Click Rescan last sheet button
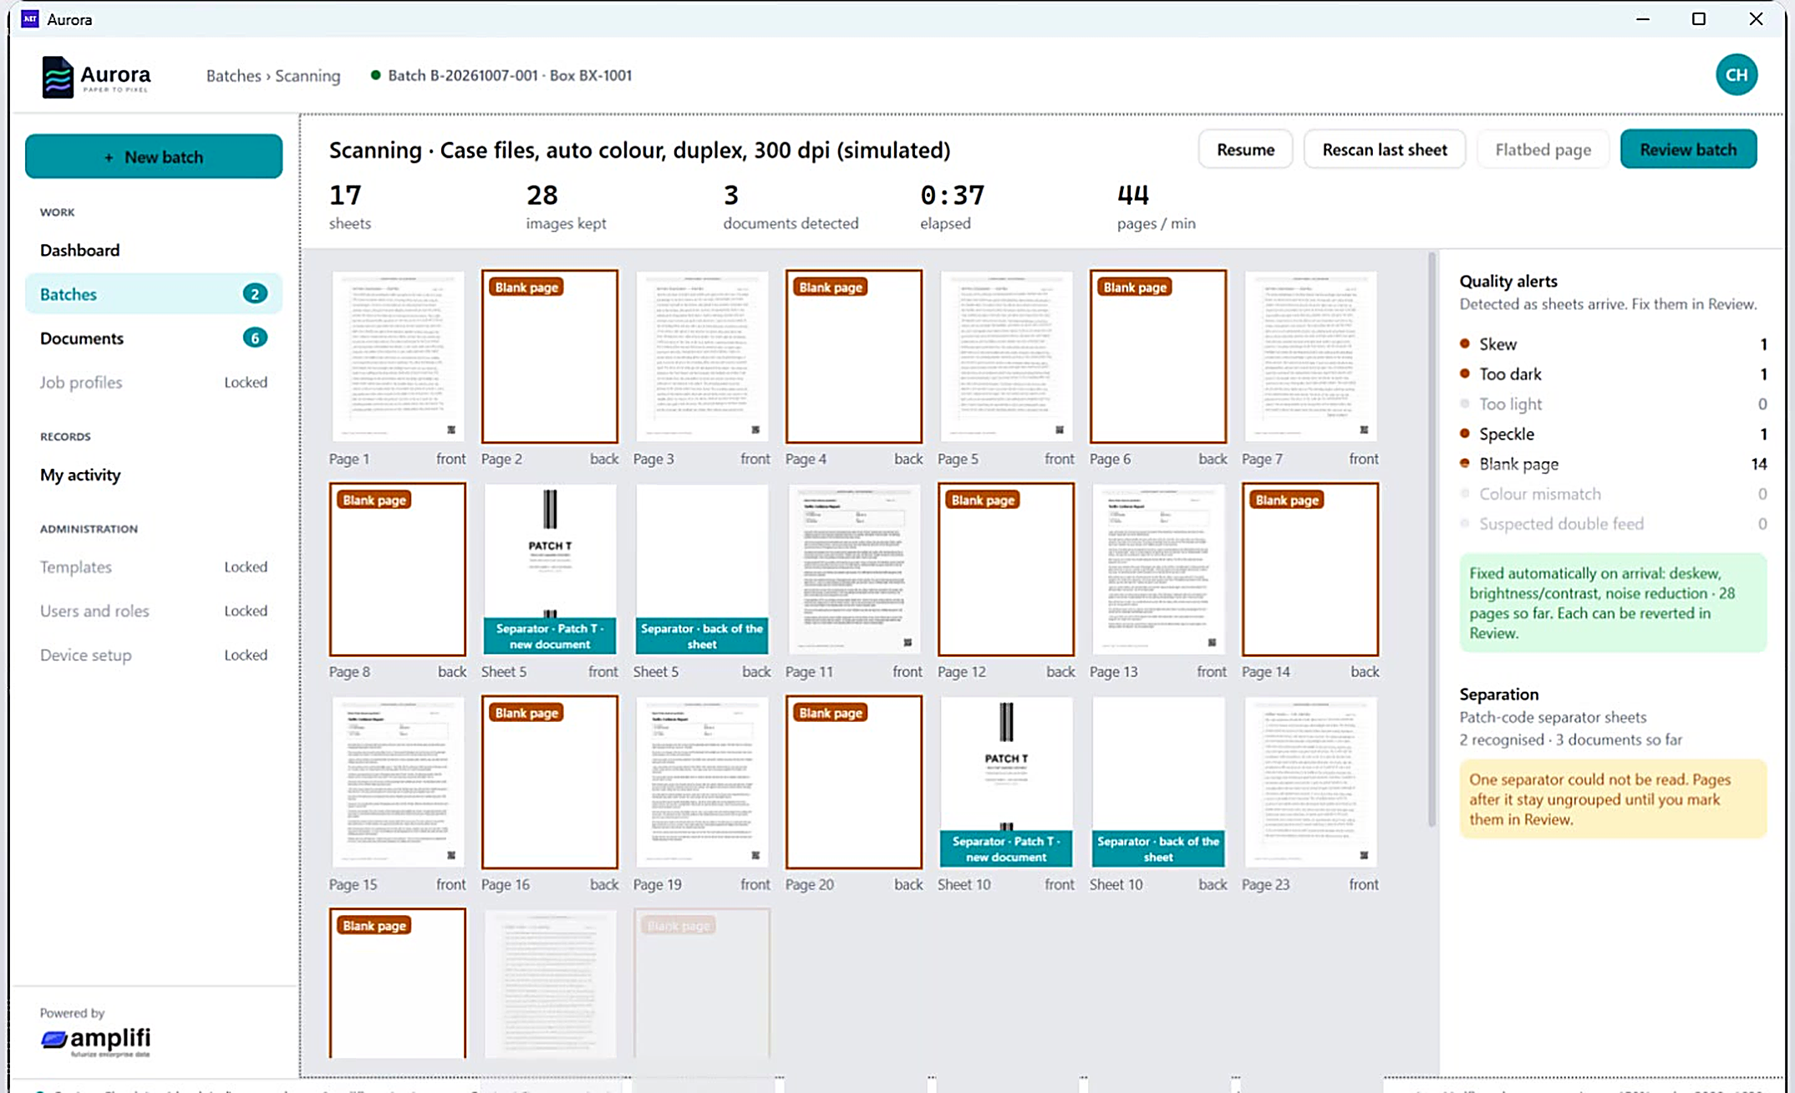Screen dimensions: 1795x1093 tap(1384, 150)
